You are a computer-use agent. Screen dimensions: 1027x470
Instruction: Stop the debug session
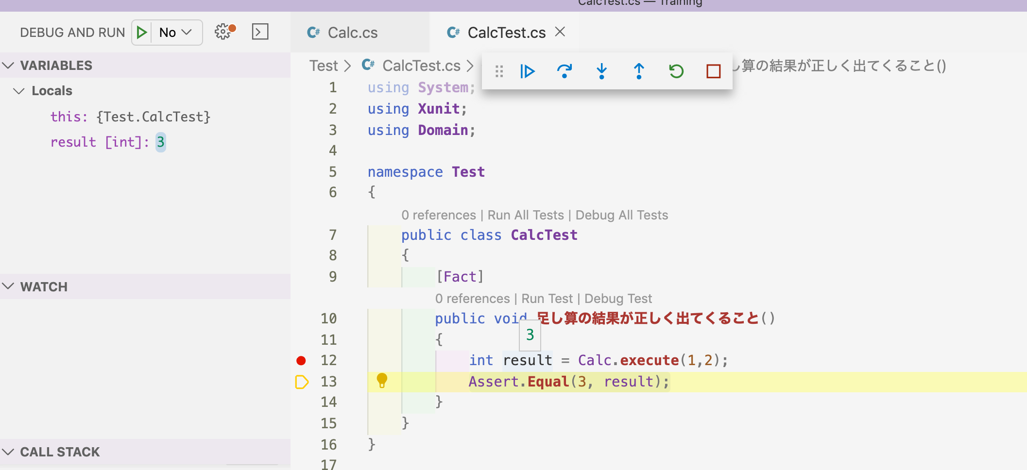714,71
